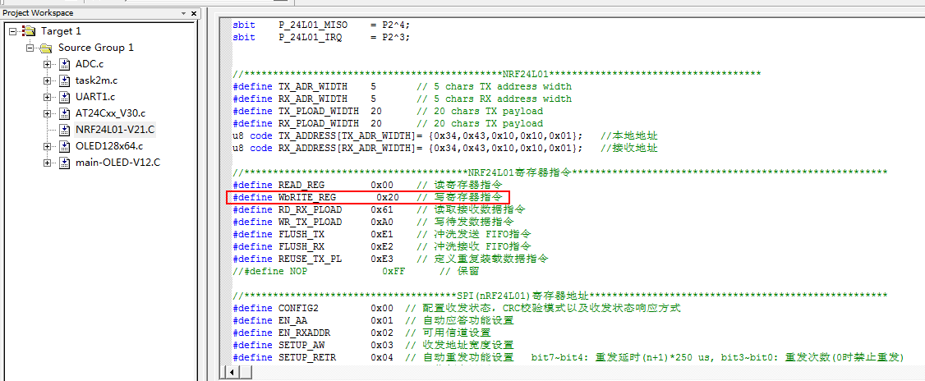
Task: Click the SPI(nRF24L01) comment header line
Action: 559,296
